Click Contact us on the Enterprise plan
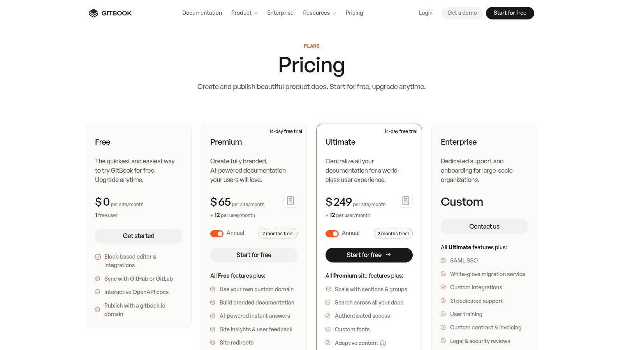 coord(484,226)
